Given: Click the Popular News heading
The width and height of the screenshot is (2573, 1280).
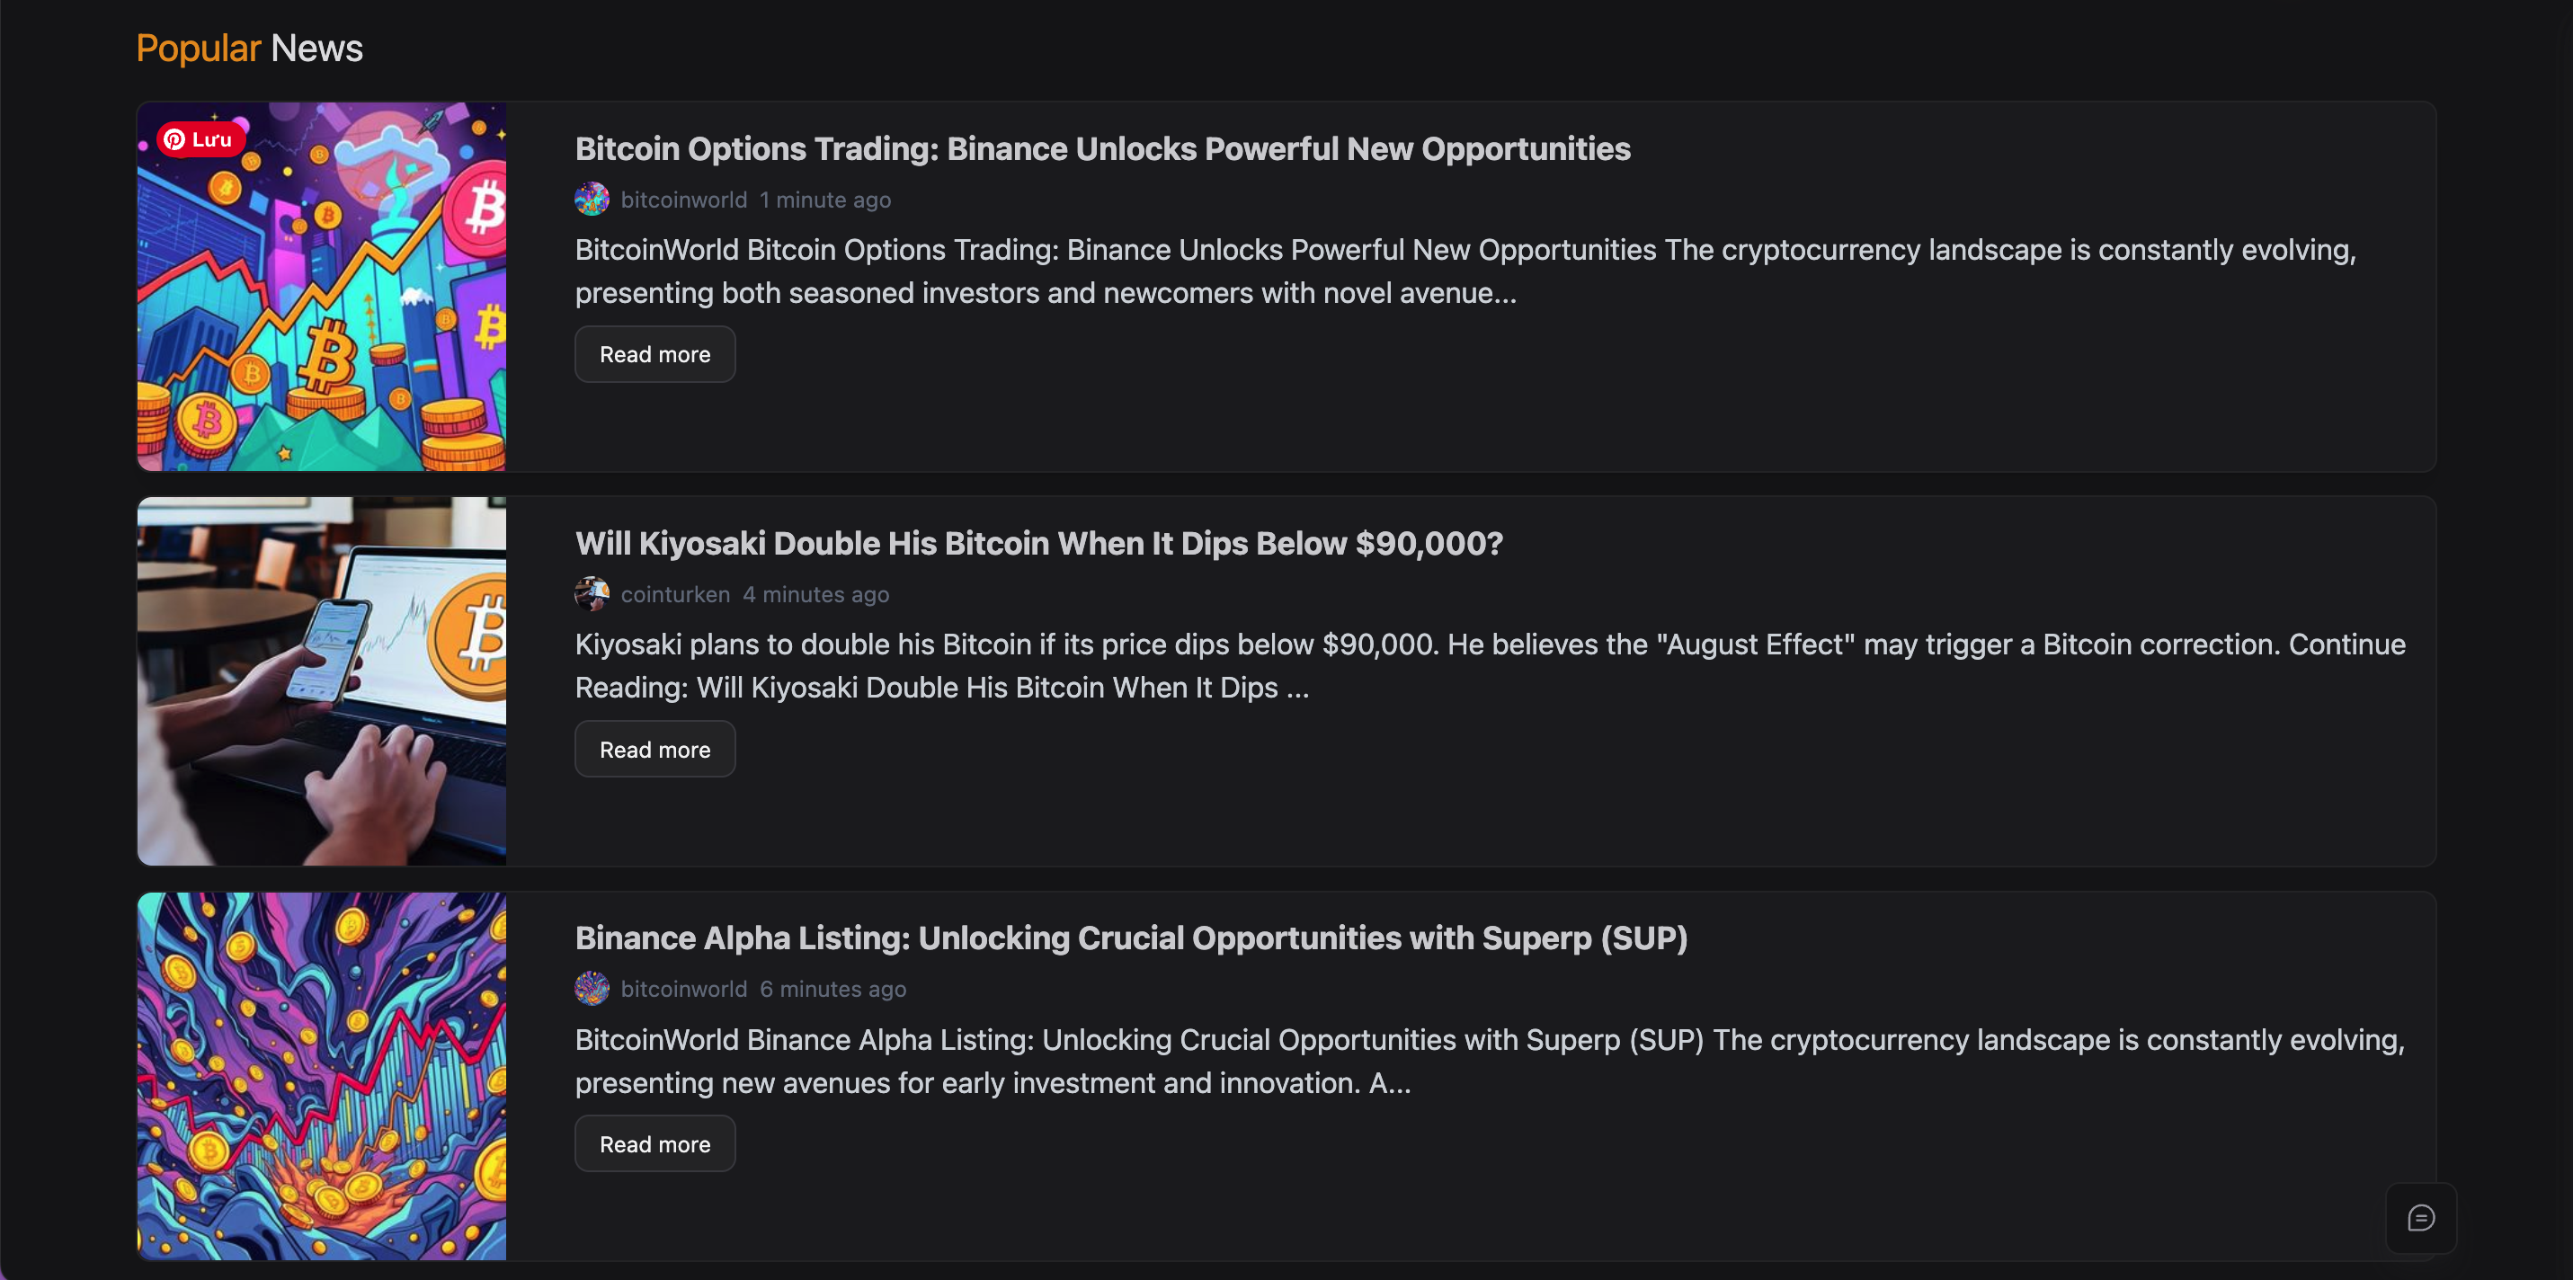Looking at the screenshot, I should [249, 48].
